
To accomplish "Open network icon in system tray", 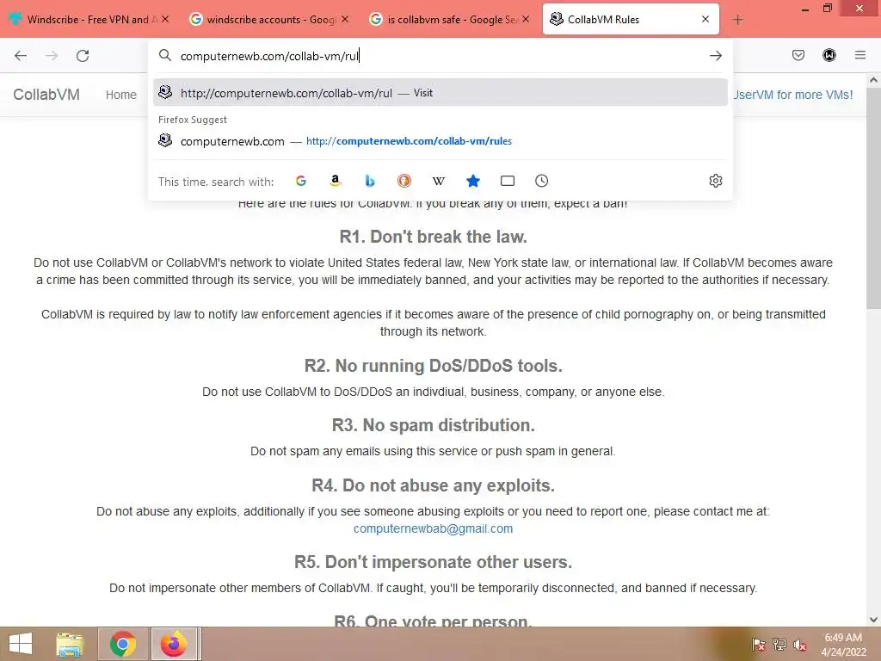I will click(779, 645).
